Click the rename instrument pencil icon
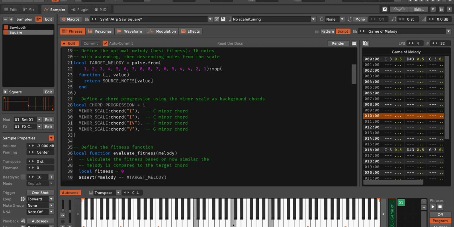Image resolution: width=454 pixels, height=227 pixels. pyautogui.click(x=217, y=19)
